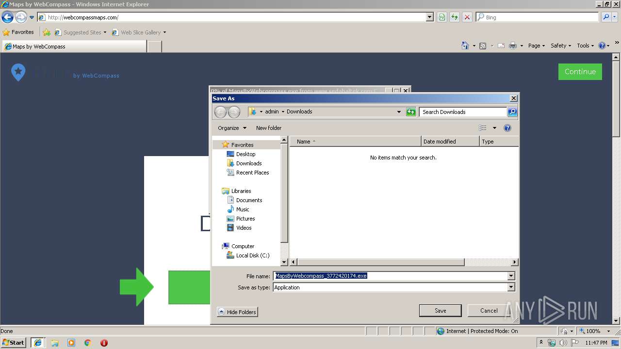Click the Internet Explorer taskbar icon
Viewport: 621px width, 349px height.
click(x=38, y=343)
